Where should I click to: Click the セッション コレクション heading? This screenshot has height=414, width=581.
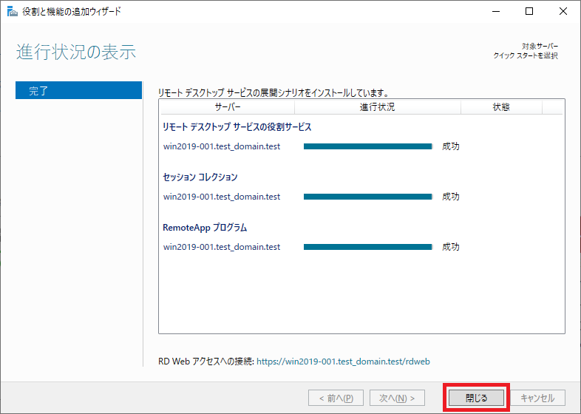point(200,177)
